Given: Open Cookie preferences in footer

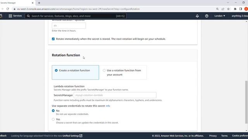Looking at the screenshot, I should click(x=240, y=136).
